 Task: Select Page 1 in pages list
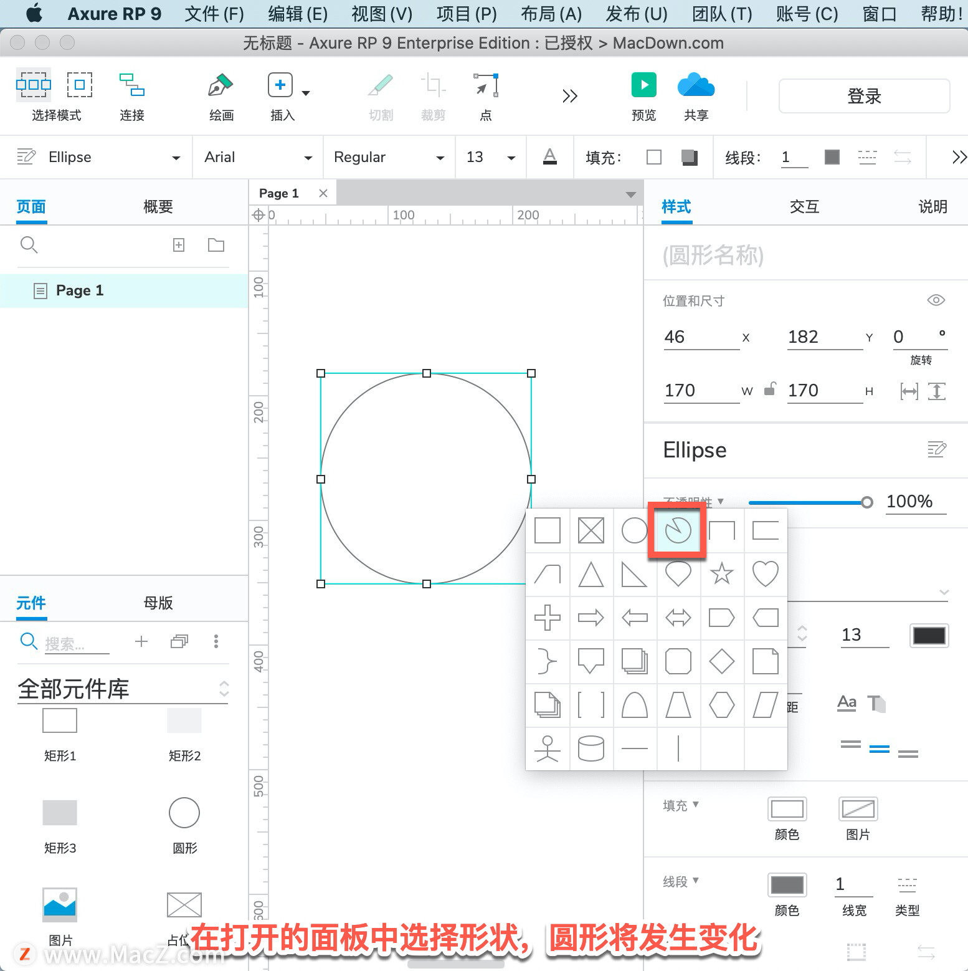124,290
